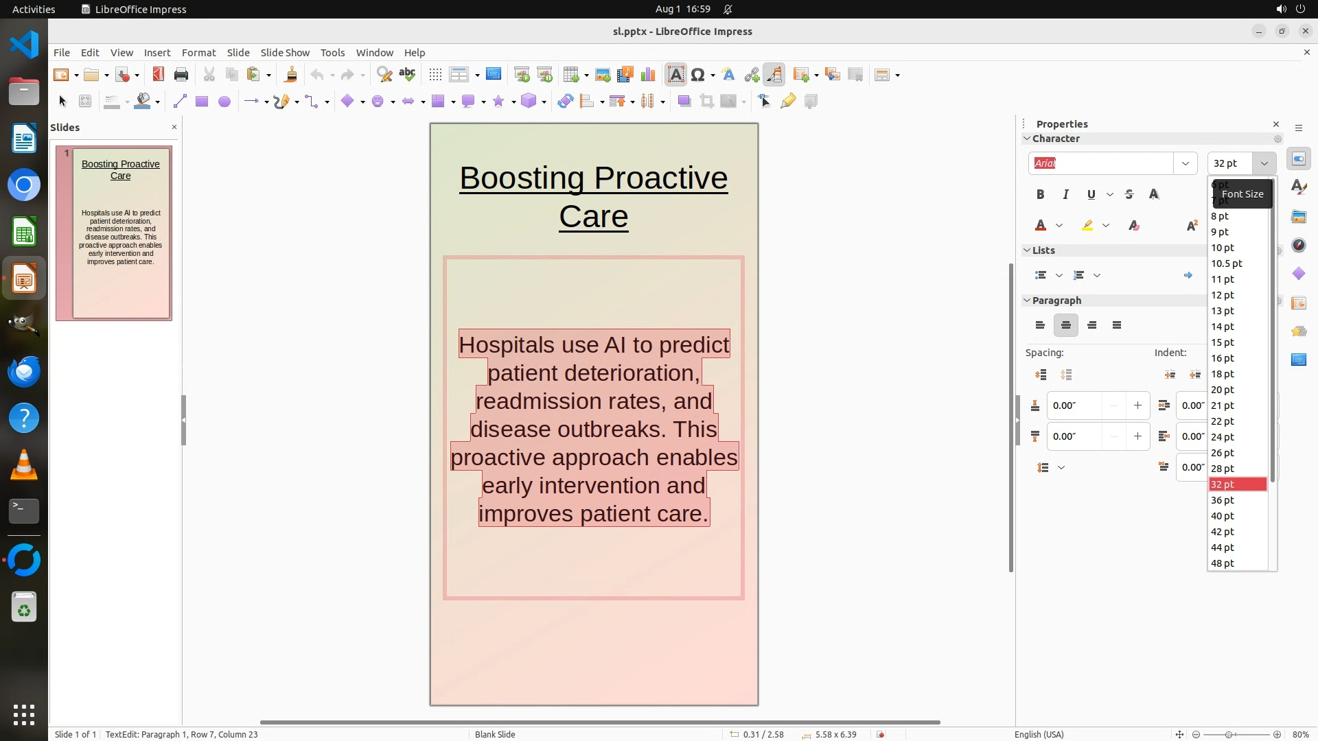The width and height of the screenshot is (1318, 741).
Task: Click the Print toolbar icon
Action: click(x=181, y=75)
